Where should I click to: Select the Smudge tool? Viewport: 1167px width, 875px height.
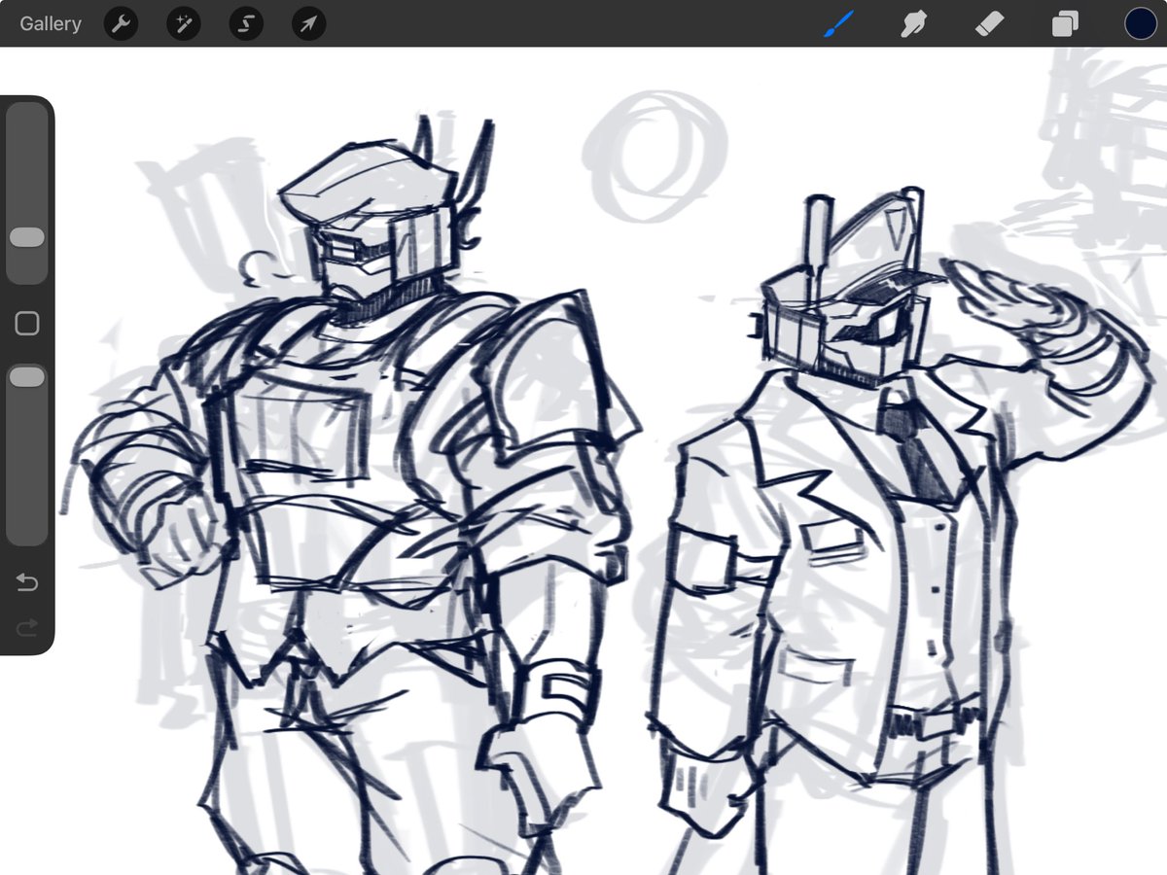913,23
